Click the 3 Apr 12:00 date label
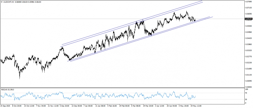Viewport: 253px width, 108px height. click(160, 106)
